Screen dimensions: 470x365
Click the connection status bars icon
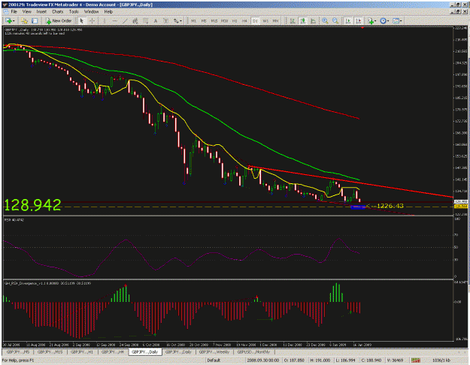(415, 360)
